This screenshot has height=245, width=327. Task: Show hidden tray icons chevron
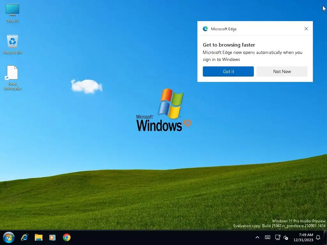click(257, 237)
